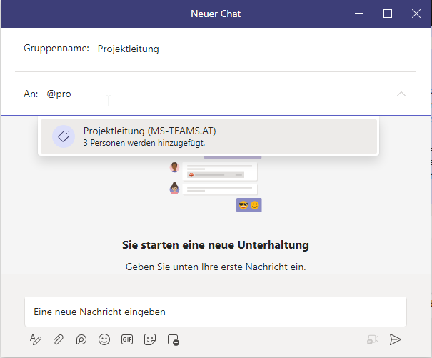Select Projektleitung (MS-TEAMS.AT) tag suggestion
This screenshot has height=358, width=432.
tap(209, 136)
